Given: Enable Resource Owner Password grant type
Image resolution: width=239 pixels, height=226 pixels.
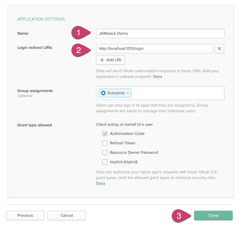Looking at the screenshot, I should pos(105,153).
